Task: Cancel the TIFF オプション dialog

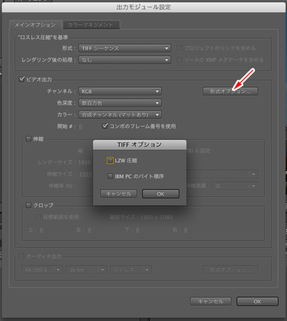Action: click(x=119, y=194)
